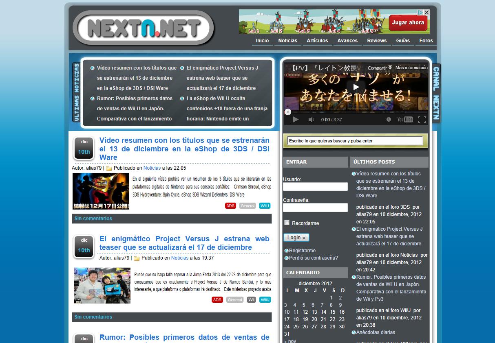
Task: Click the Usuario input field
Action: click(315, 187)
